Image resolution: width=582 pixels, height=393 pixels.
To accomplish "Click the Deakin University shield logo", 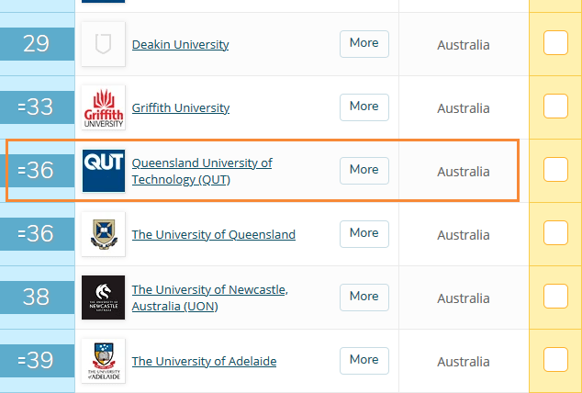I will (x=103, y=44).
